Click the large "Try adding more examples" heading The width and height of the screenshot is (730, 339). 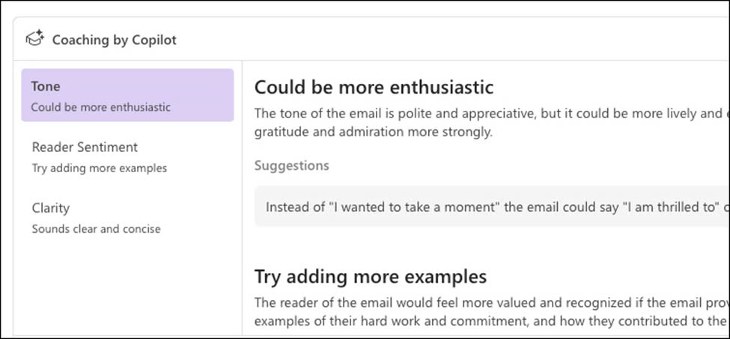371,276
